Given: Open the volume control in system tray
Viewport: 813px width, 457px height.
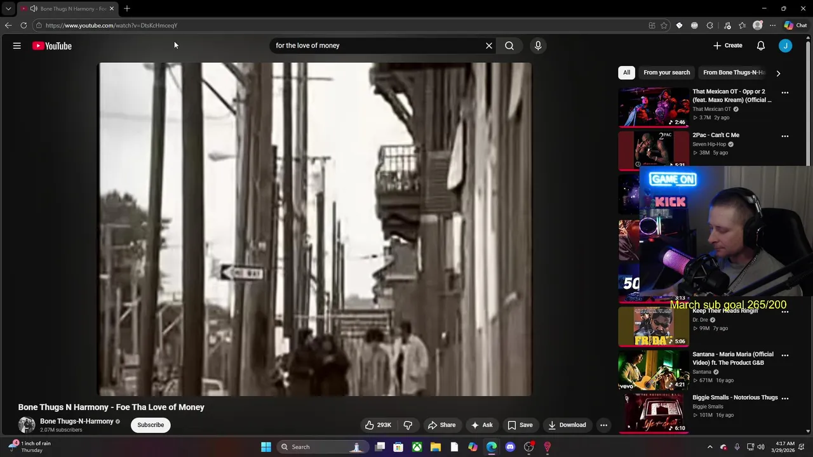Looking at the screenshot, I should pyautogui.click(x=761, y=447).
